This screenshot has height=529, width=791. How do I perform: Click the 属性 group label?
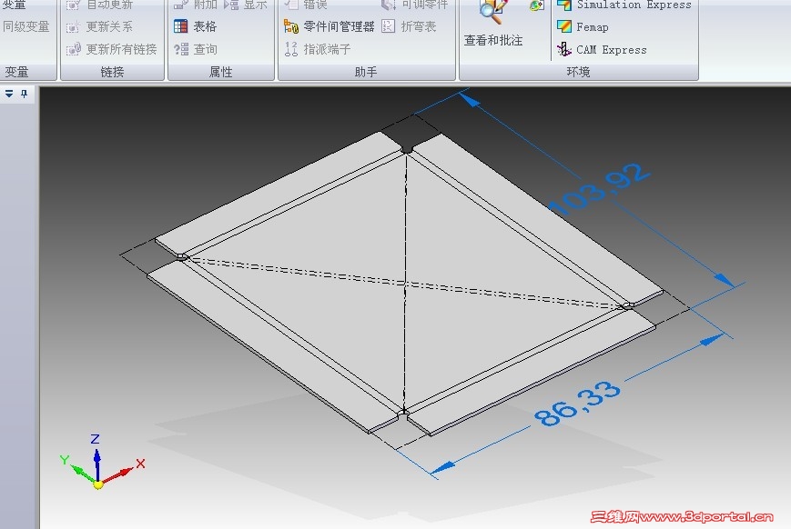point(221,72)
